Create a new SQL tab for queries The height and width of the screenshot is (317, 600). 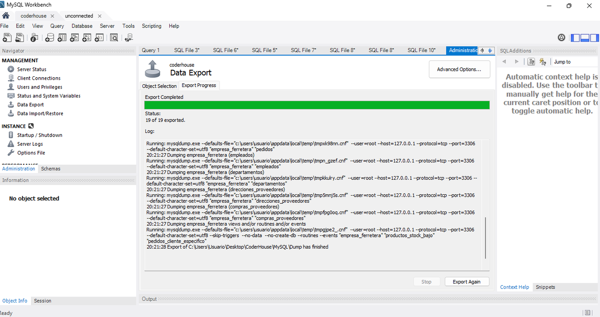point(7,38)
